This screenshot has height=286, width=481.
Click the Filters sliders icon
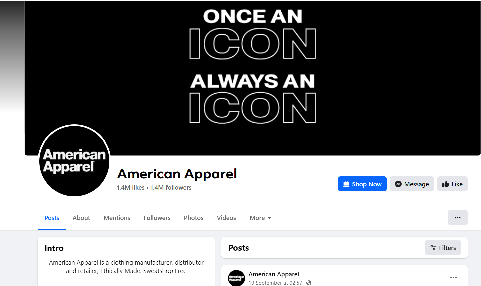(x=433, y=248)
